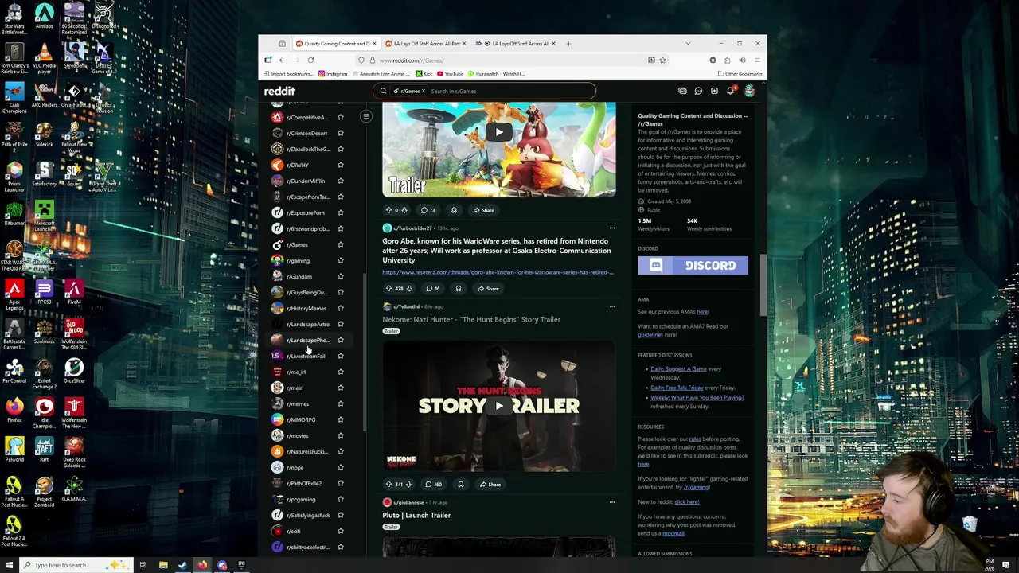Go to r/PathOfExile2 community
1019x573 pixels.
(303, 483)
